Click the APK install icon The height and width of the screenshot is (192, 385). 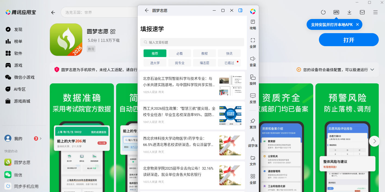click(336, 12)
